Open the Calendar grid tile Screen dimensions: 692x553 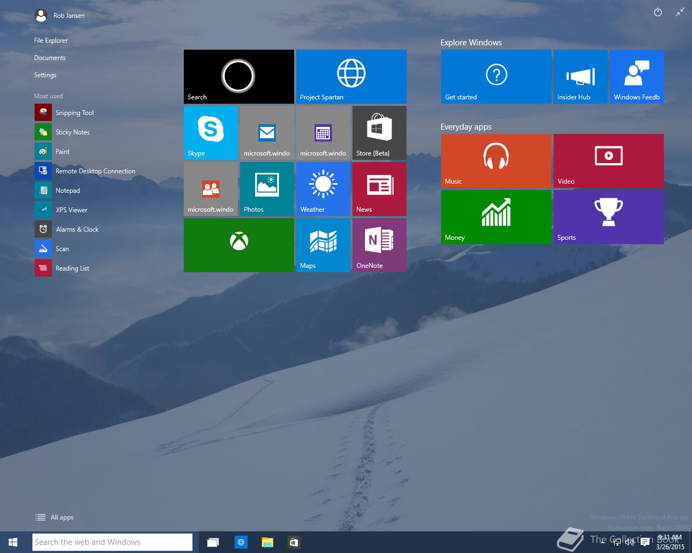(323, 133)
